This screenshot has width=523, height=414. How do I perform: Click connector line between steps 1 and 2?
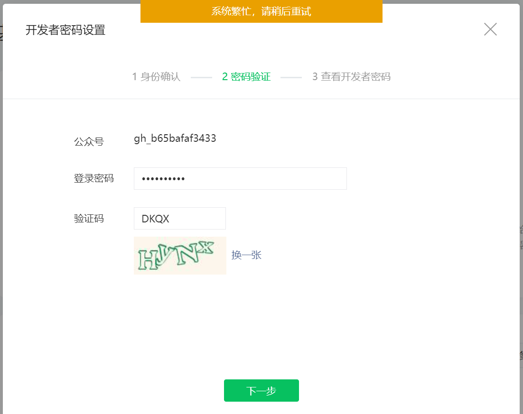click(x=201, y=77)
